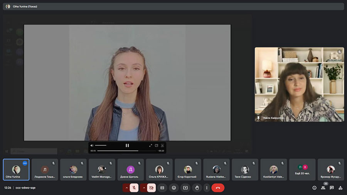Open the activities icon

tap(340, 188)
